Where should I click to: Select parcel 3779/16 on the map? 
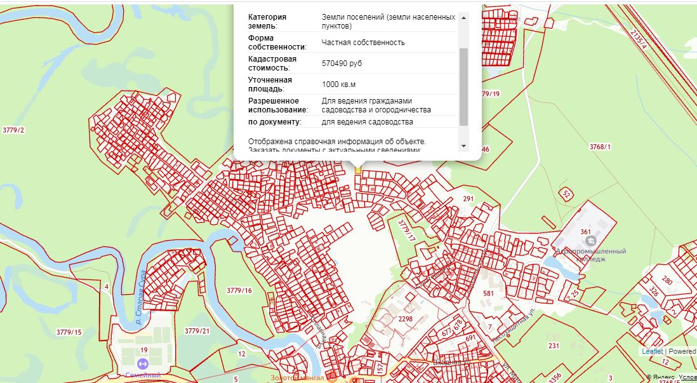point(239,290)
